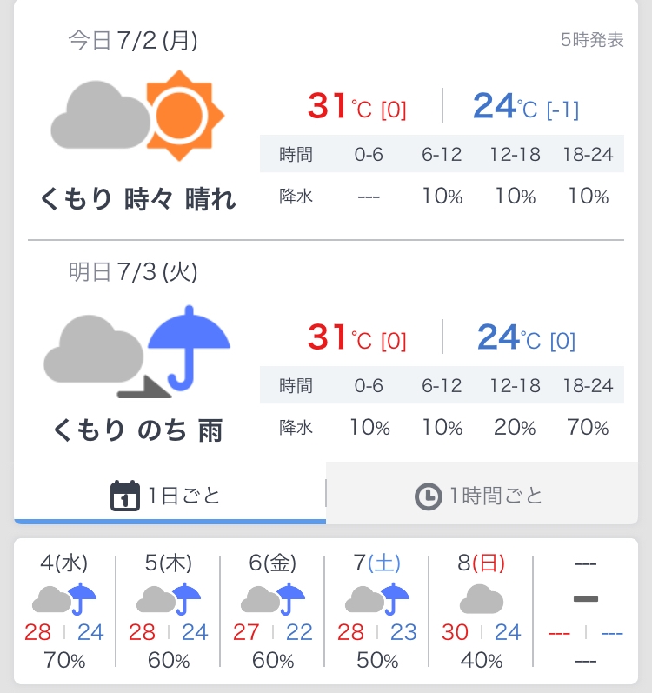
Task: Click Saturday the 7th cloud-umbrella icon
Action: [x=377, y=599]
